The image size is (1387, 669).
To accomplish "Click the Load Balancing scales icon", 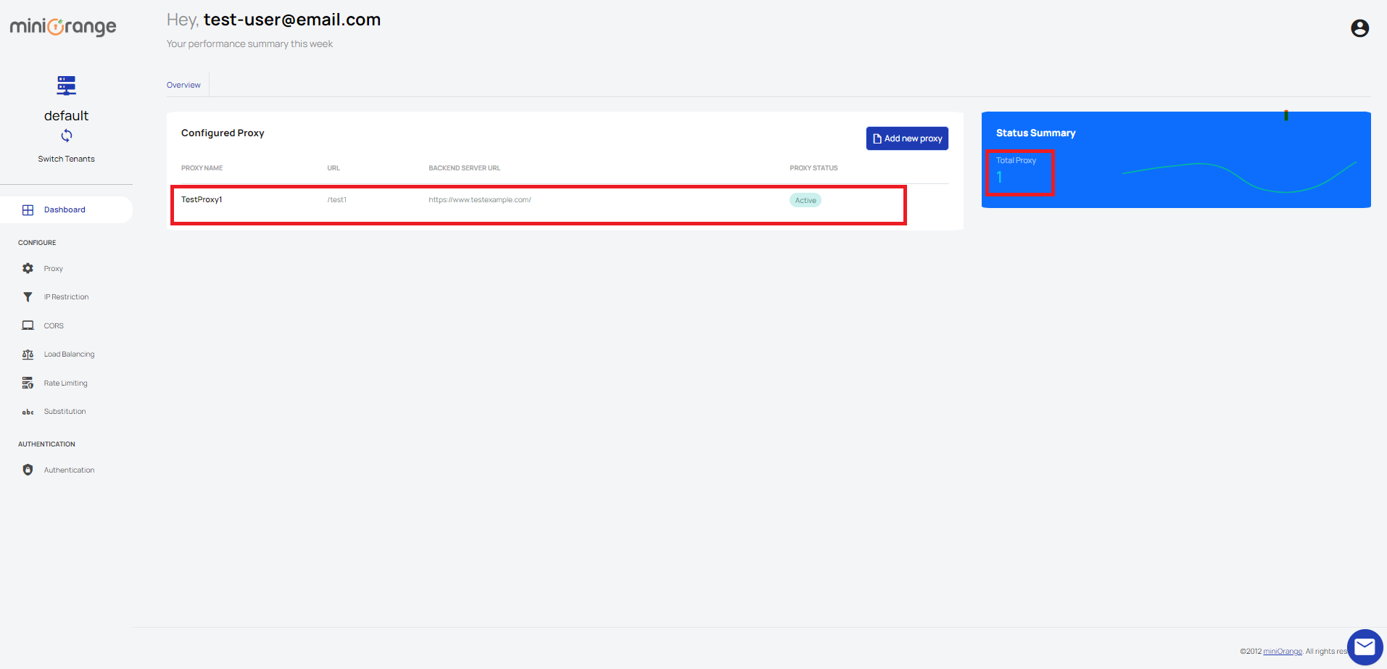I will pos(28,354).
